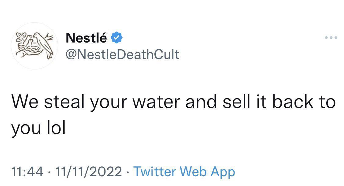Click the word "We" starting the tweet
This screenshot has width=344, height=186.
tap(25, 102)
